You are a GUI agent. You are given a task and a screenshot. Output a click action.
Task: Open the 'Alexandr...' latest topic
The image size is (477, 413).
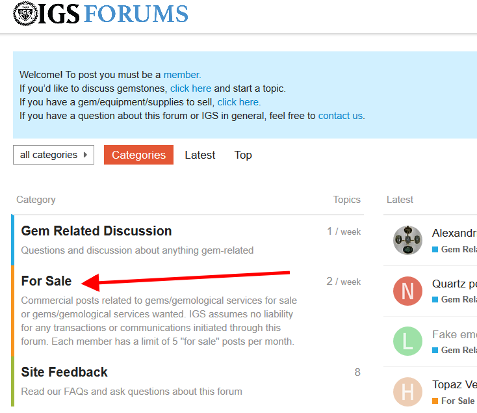(x=454, y=233)
